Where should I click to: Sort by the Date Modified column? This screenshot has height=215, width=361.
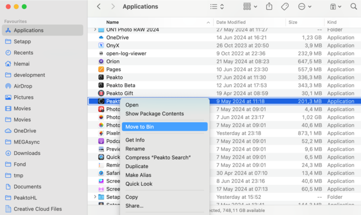(x=231, y=22)
